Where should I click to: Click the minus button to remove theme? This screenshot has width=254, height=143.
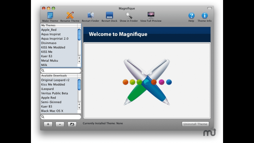60,124
